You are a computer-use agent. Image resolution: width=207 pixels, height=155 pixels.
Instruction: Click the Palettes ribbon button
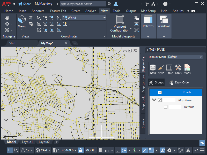click(148, 22)
